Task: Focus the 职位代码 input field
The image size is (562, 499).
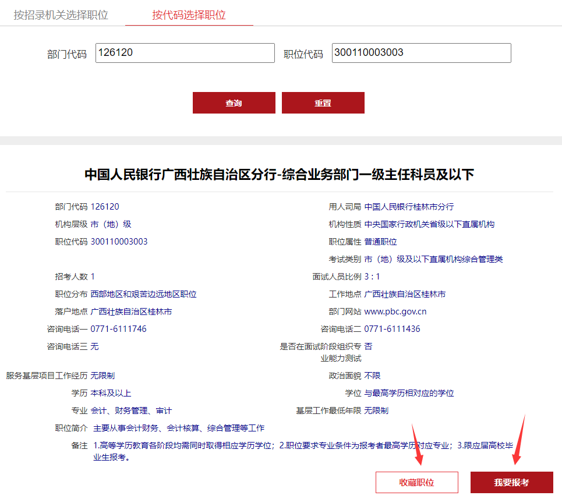Action: pyautogui.click(x=421, y=53)
